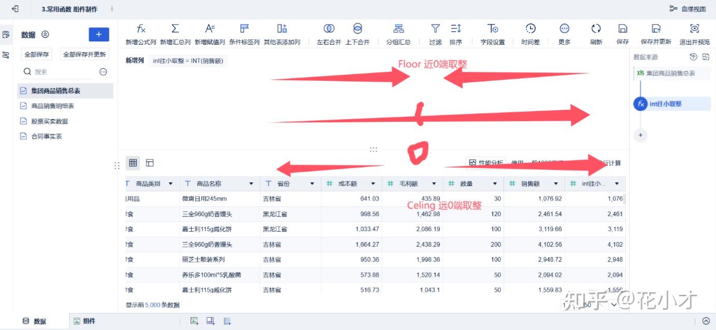Click the 过滤 filter icon

(435, 33)
